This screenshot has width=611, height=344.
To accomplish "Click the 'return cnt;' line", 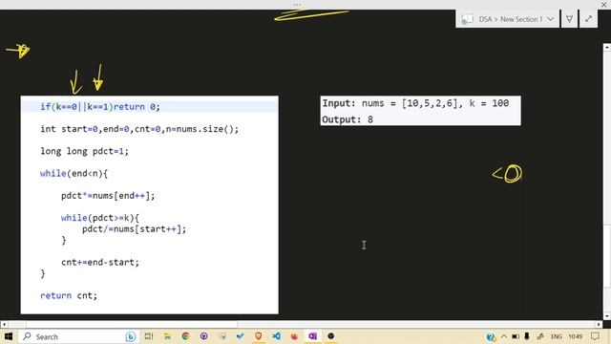I will click(69, 295).
